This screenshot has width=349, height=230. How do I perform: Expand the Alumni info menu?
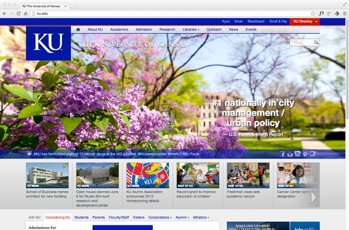(x=182, y=217)
